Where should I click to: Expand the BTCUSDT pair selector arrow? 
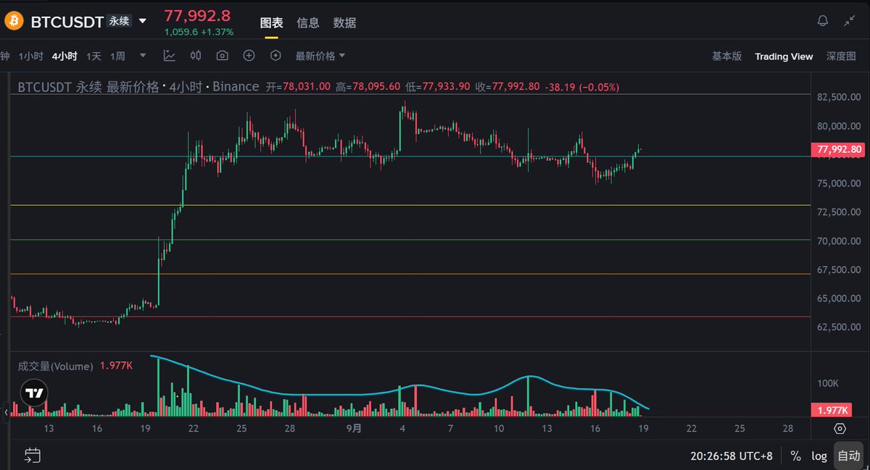pos(143,22)
